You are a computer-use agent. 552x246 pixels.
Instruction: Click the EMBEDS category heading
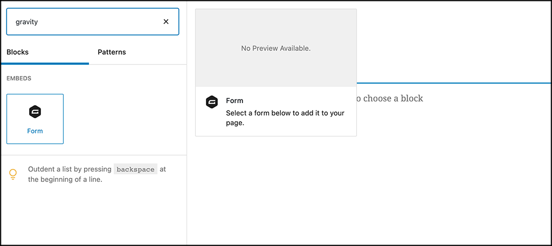click(19, 78)
